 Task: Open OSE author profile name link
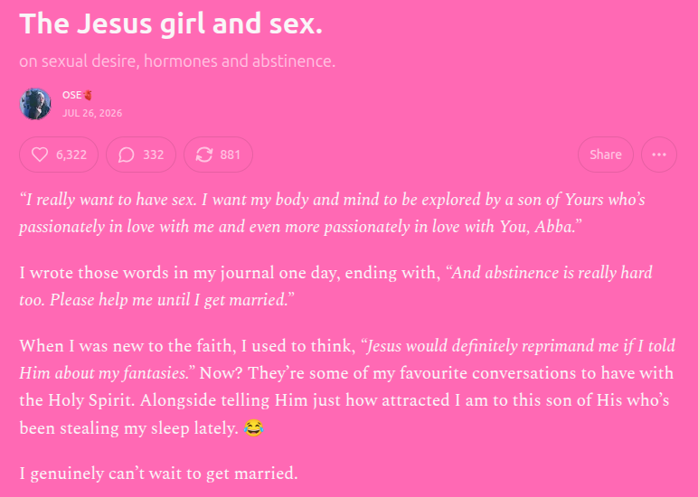coord(71,95)
